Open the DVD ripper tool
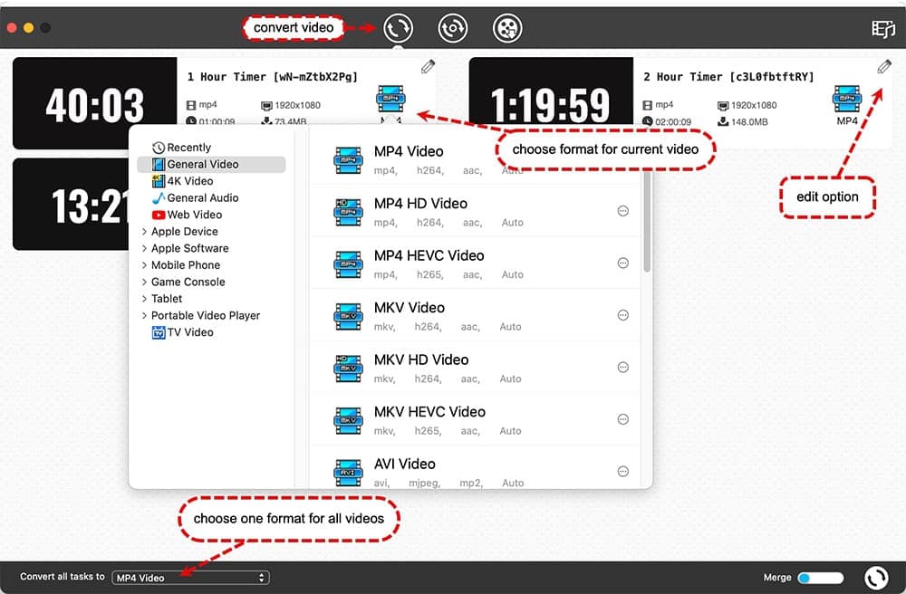The height and width of the screenshot is (594, 906). [x=452, y=27]
